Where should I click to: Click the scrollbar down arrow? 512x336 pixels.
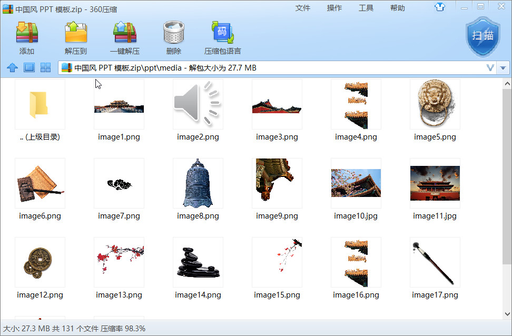pos(507,314)
